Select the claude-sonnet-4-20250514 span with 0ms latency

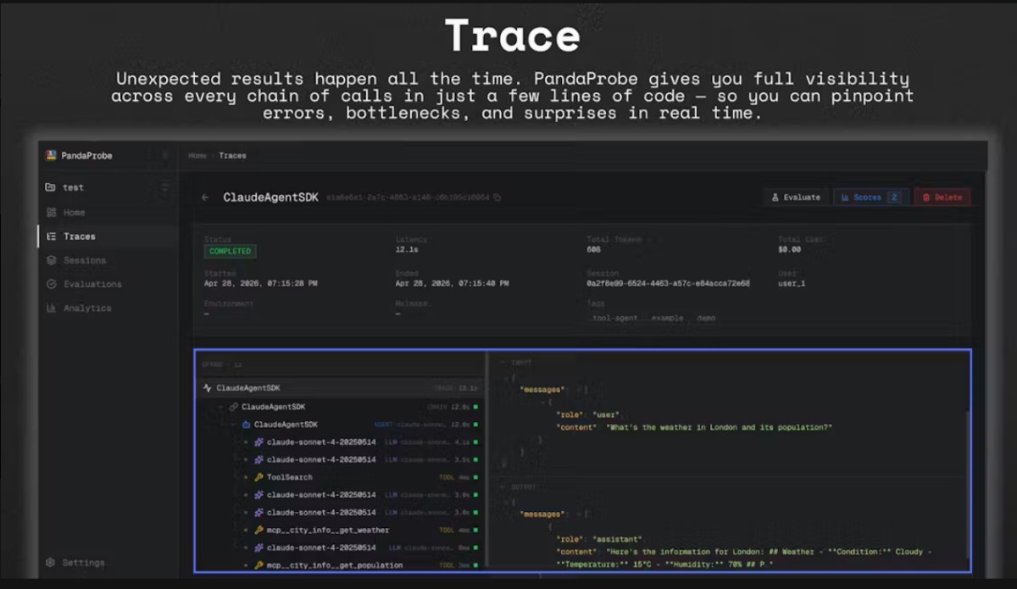click(x=341, y=547)
